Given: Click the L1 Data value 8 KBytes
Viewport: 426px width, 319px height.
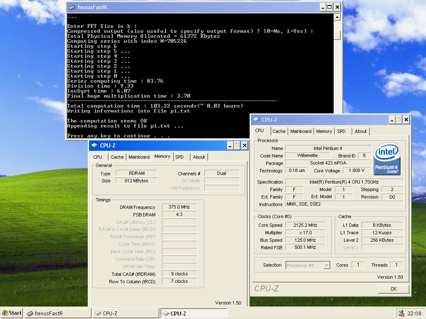Looking at the screenshot, I should tap(382, 225).
